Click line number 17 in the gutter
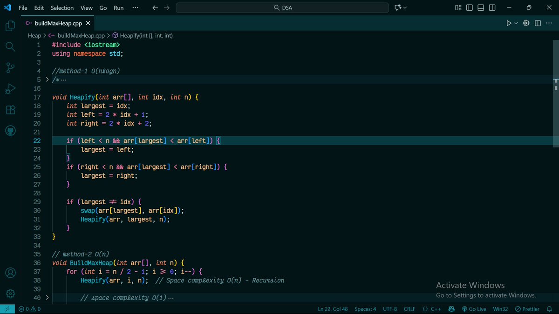Viewport: 559px width, 314px height. click(37, 97)
